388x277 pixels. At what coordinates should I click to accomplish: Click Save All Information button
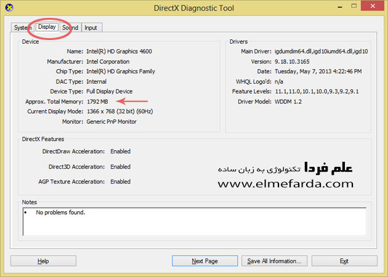coord(274,261)
